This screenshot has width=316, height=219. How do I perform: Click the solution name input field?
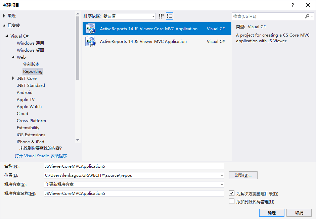click(134, 194)
